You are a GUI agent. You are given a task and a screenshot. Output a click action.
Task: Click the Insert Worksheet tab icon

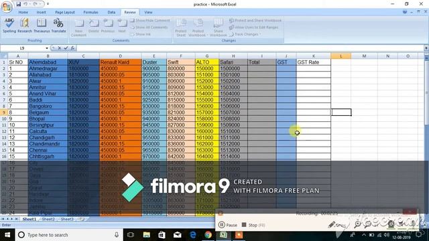(82, 220)
